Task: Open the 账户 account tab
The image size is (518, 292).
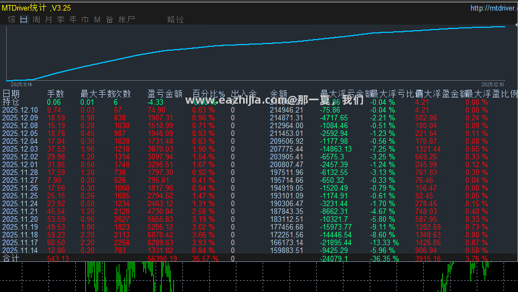Action: pos(127,20)
